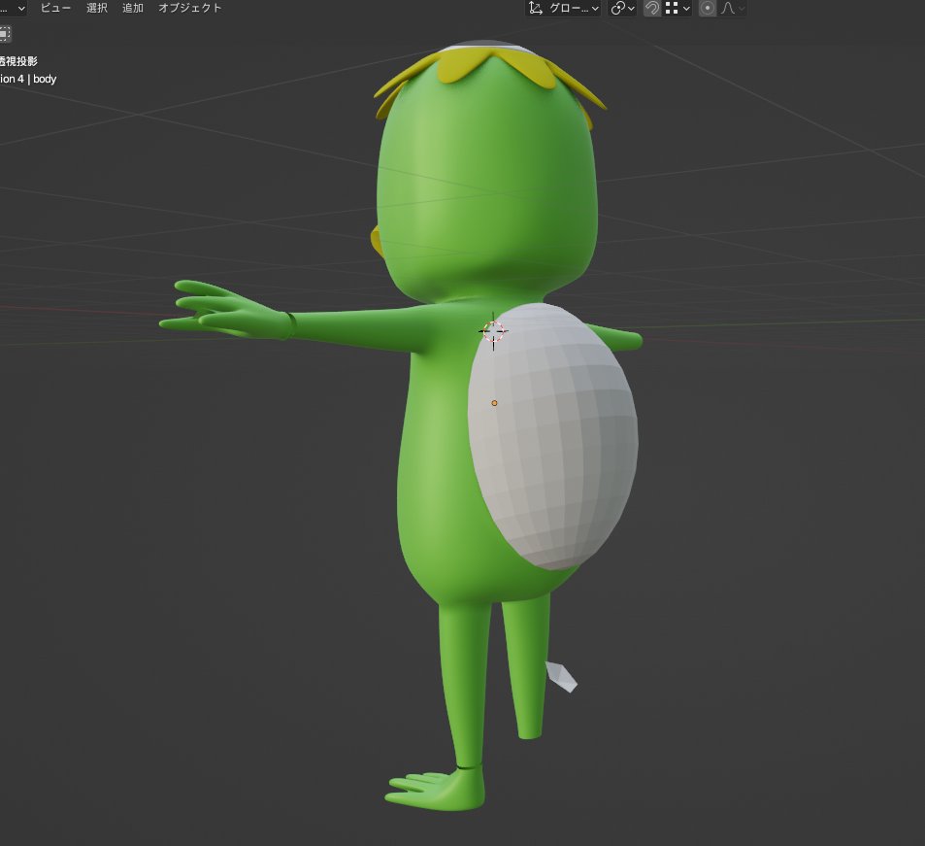Open the ビュー (View) menu
The height and width of the screenshot is (846, 925).
(x=55, y=9)
